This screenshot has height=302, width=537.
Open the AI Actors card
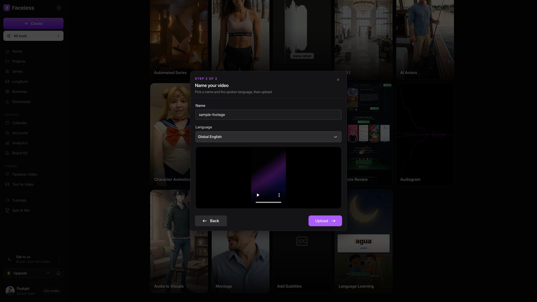425,39
